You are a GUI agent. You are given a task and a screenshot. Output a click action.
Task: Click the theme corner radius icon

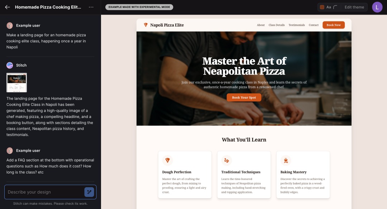point(335,7)
